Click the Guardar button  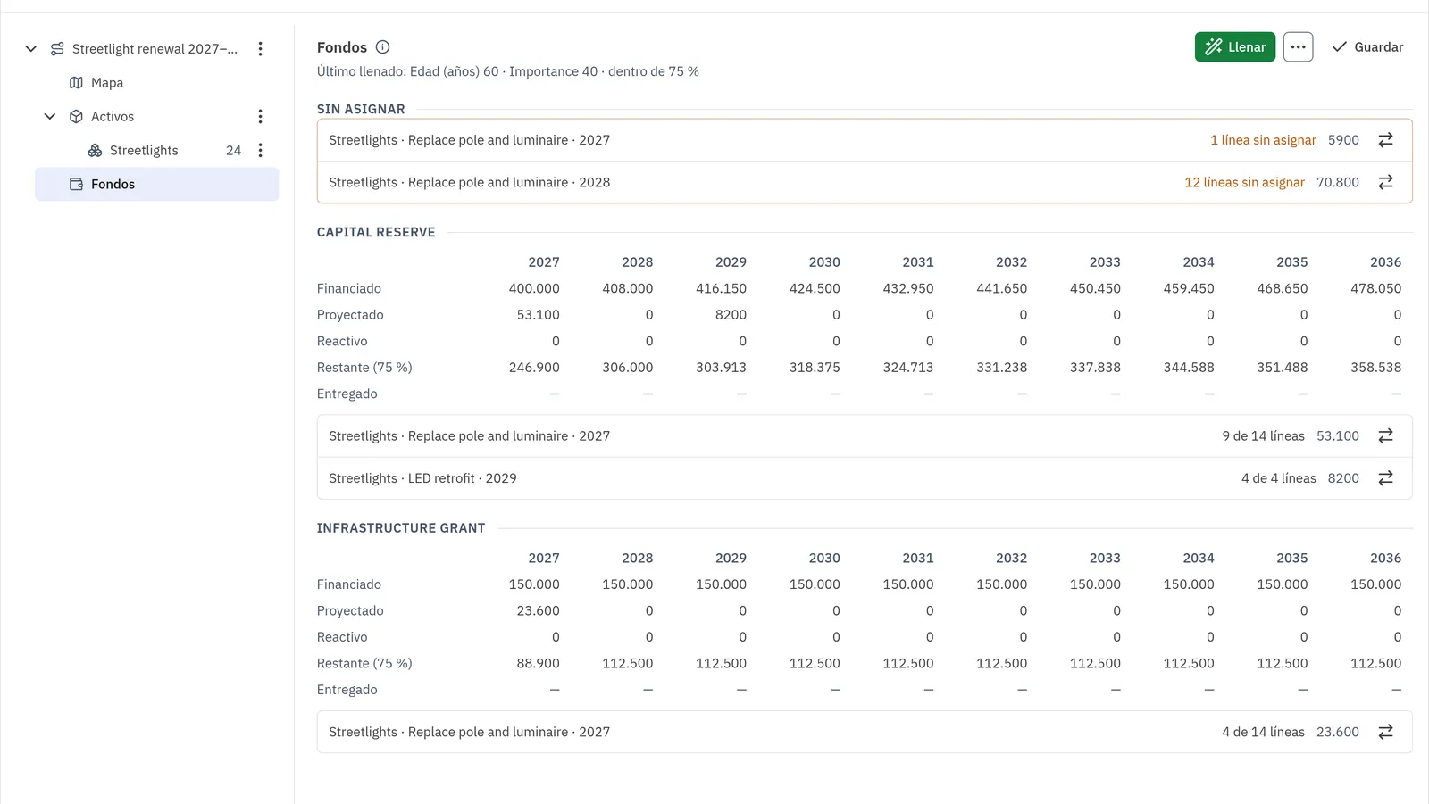(x=1367, y=47)
